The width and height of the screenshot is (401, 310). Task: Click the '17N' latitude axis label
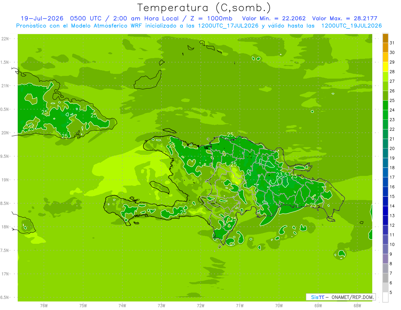pos(5,274)
